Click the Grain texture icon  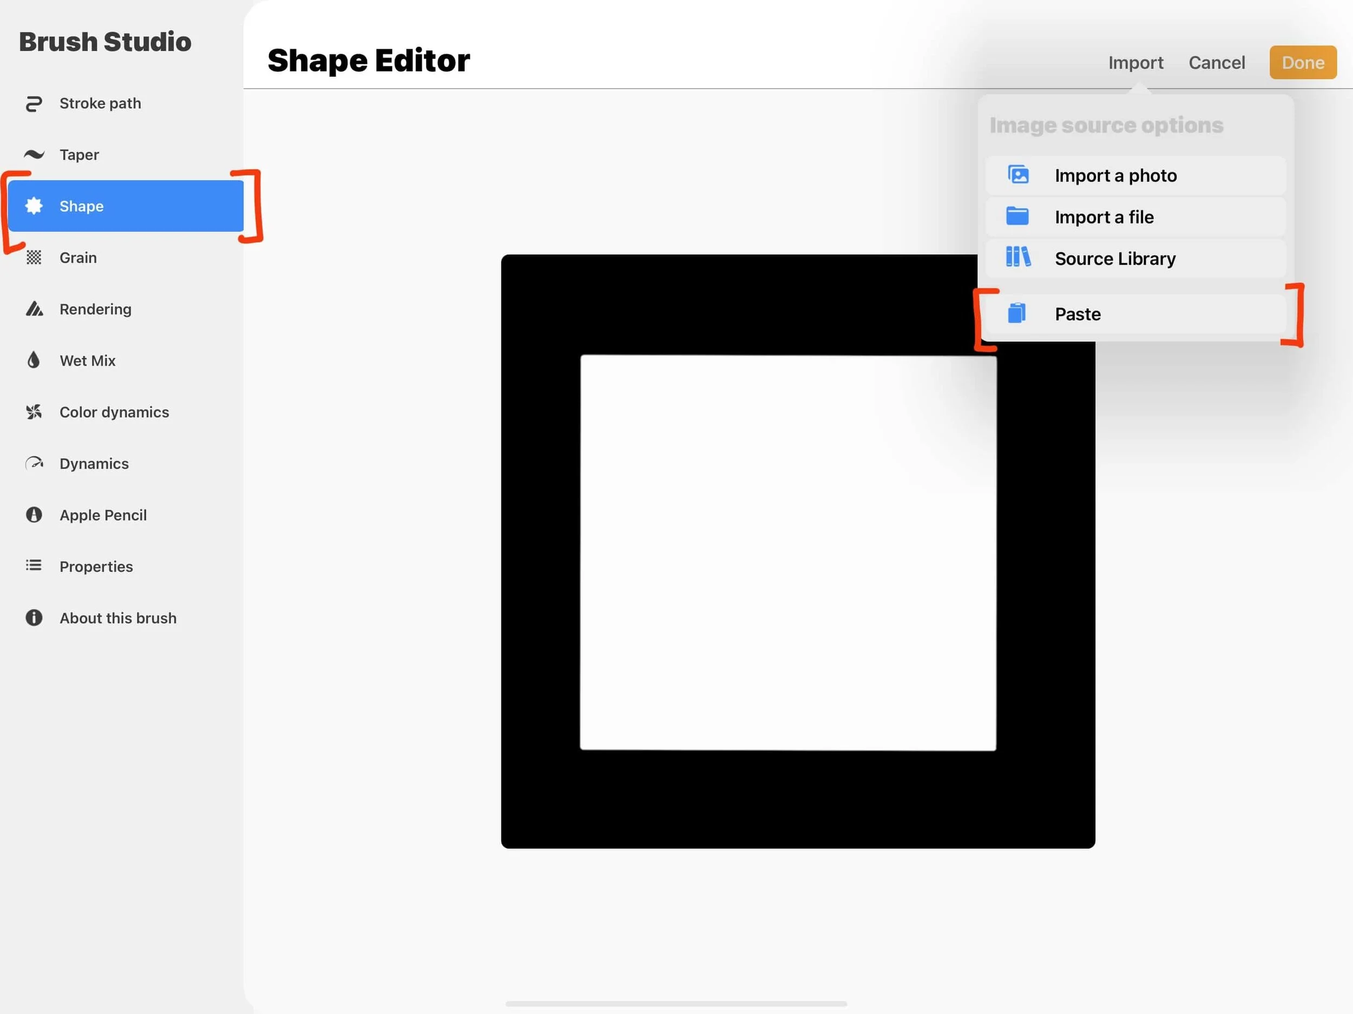[34, 258]
